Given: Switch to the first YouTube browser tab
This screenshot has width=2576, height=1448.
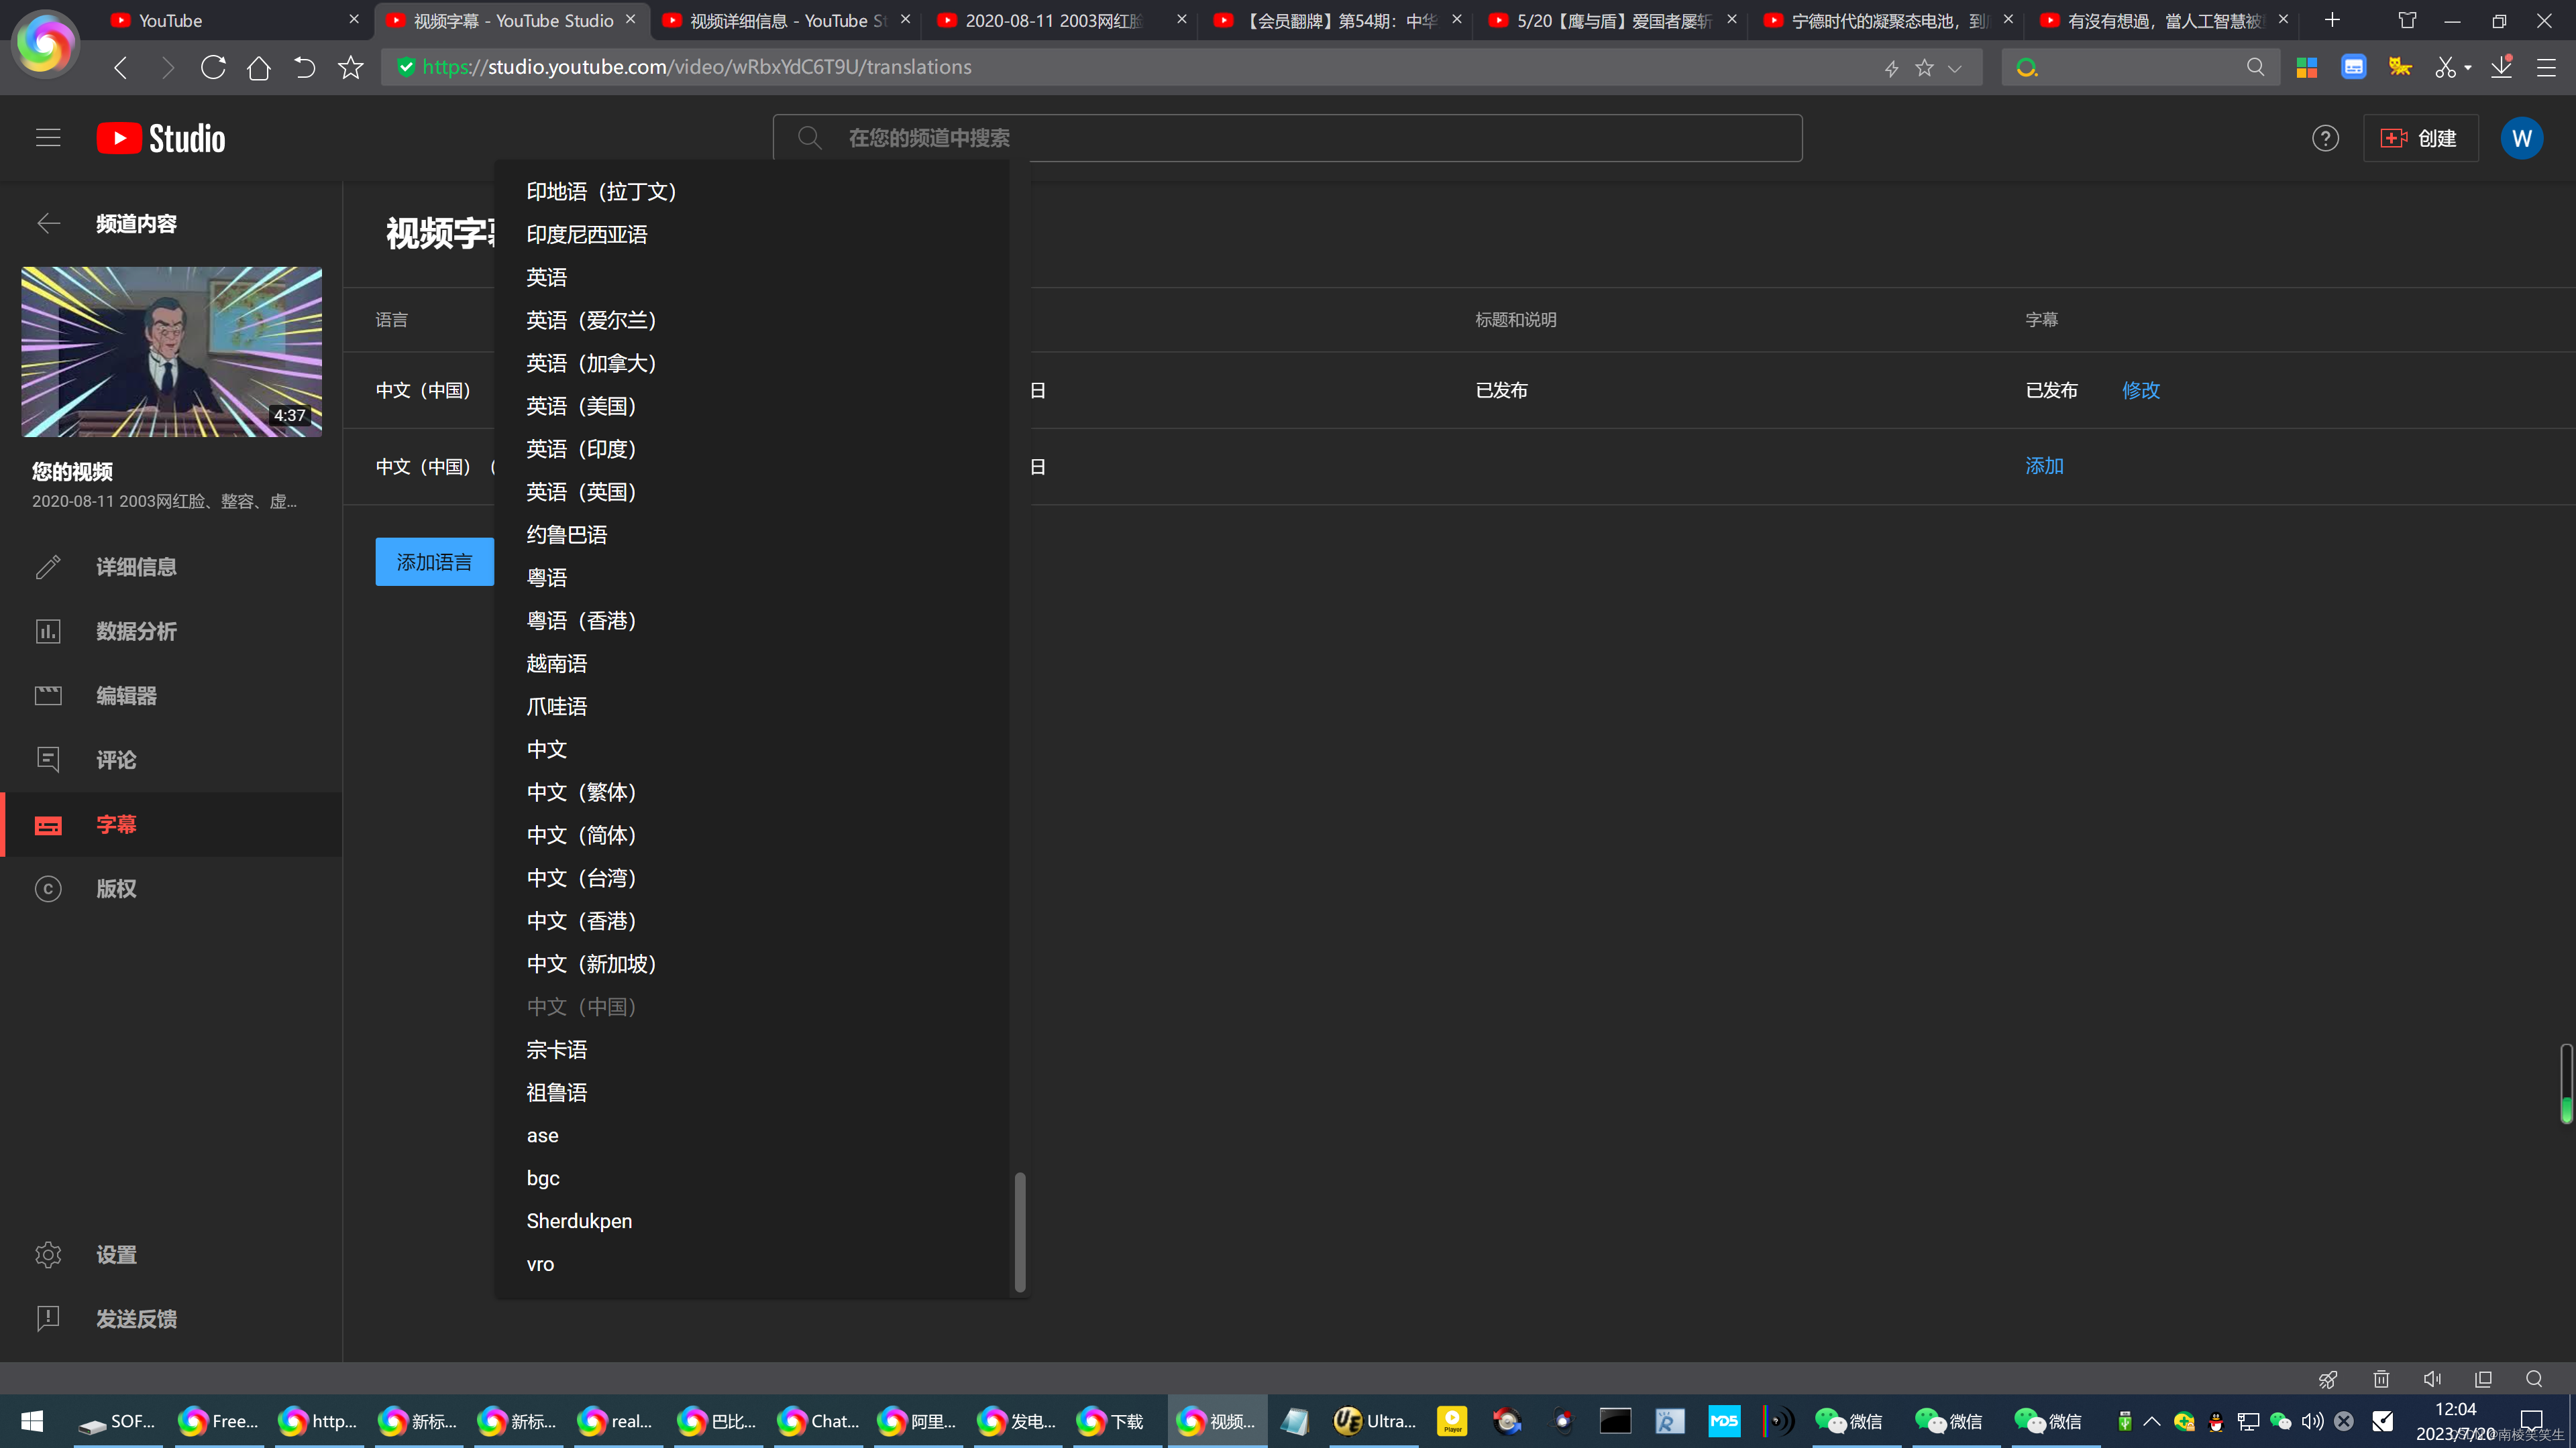Looking at the screenshot, I should (170, 20).
